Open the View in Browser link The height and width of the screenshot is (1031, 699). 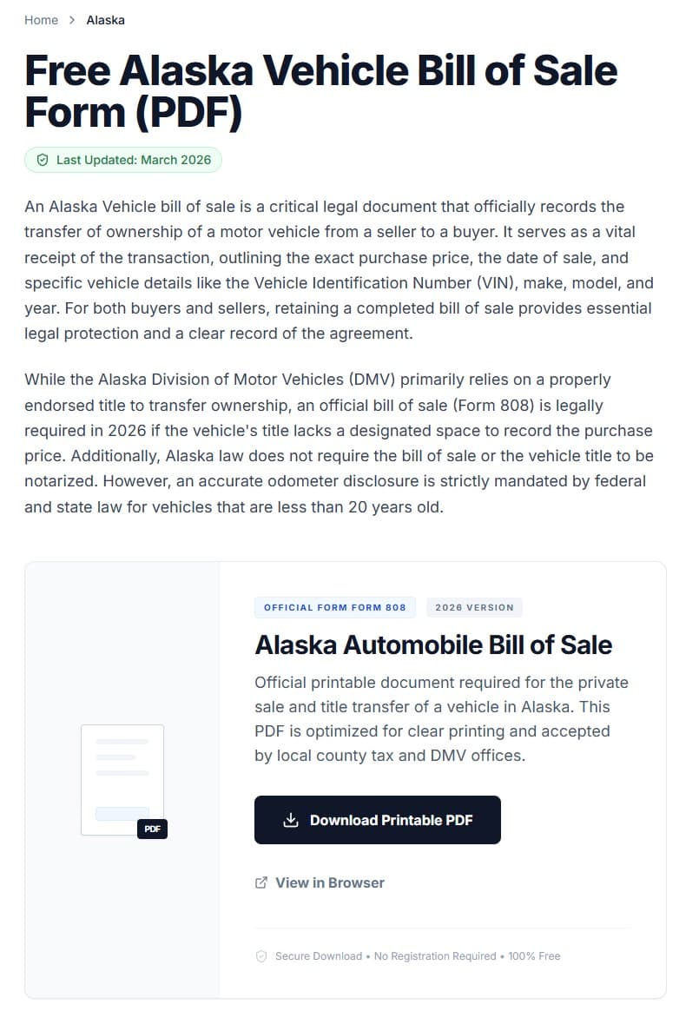point(329,882)
